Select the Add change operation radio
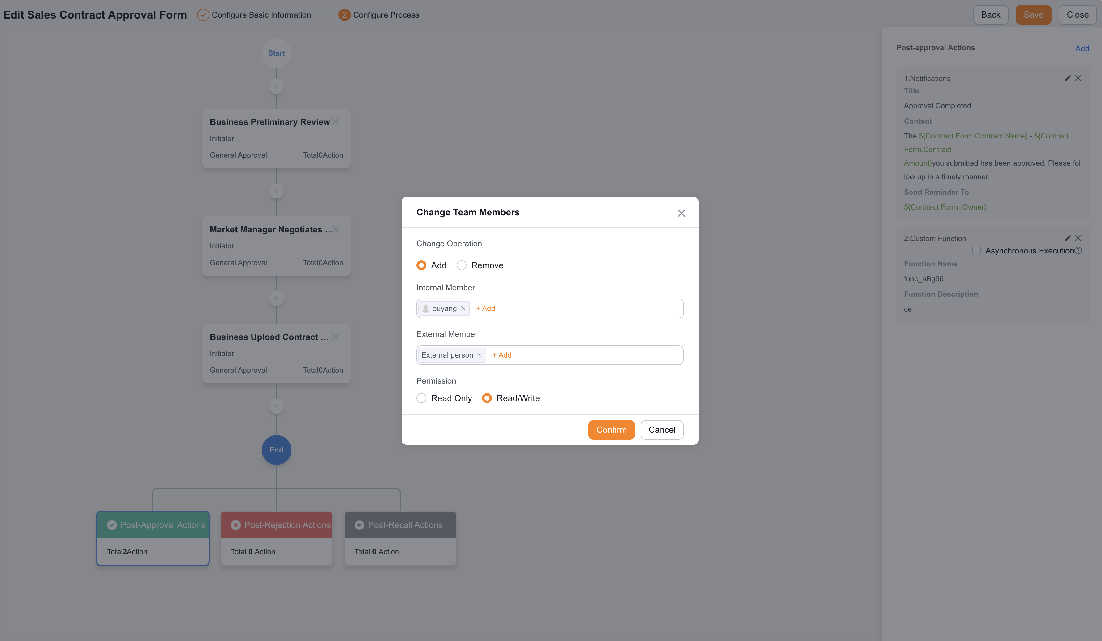Screen dimensions: 1102x641 (421, 265)
